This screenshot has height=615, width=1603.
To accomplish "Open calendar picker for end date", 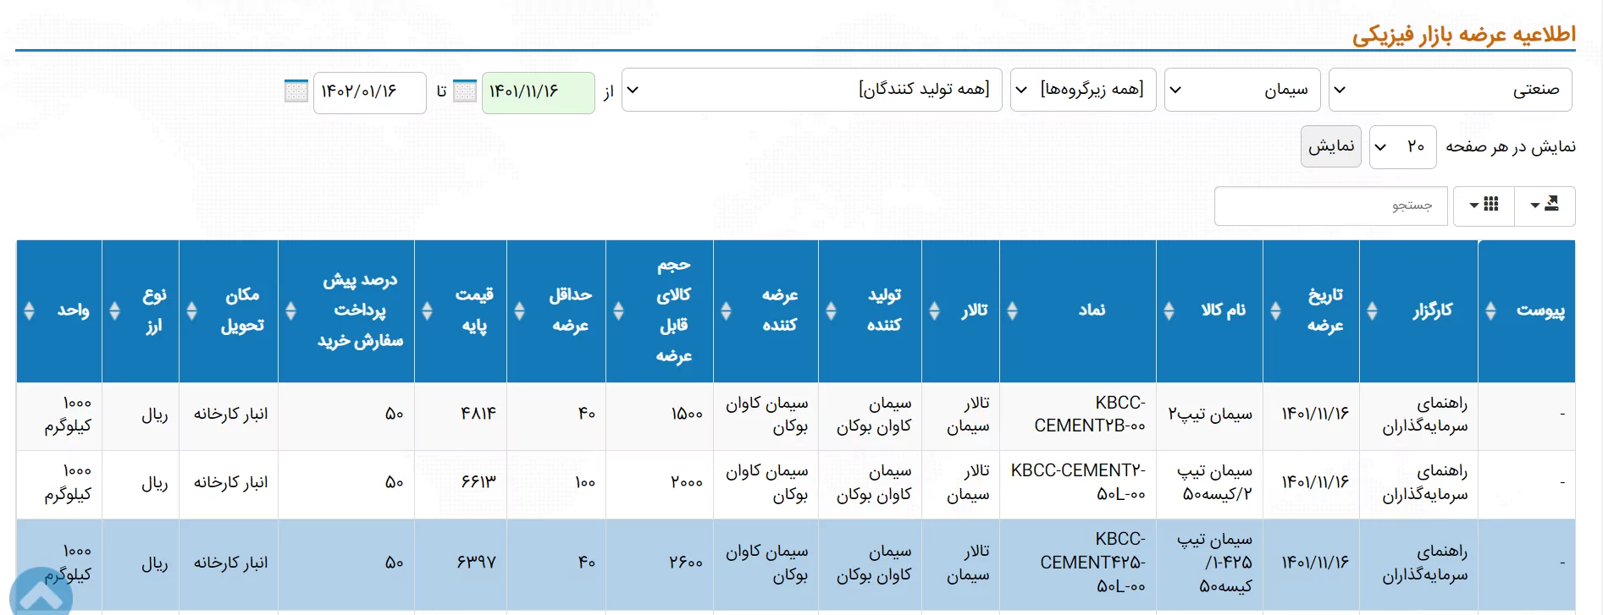I will [296, 91].
